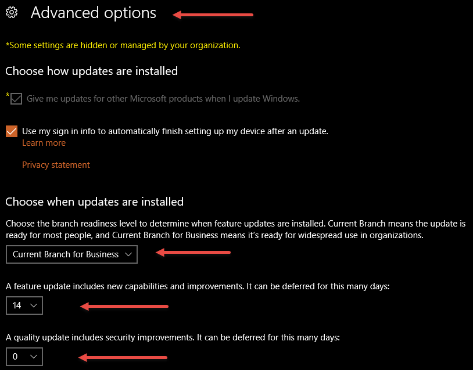Click the 'Choose when updates are installed' heading
Image resolution: width=473 pixels, height=370 pixels.
(x=94, y=202)
